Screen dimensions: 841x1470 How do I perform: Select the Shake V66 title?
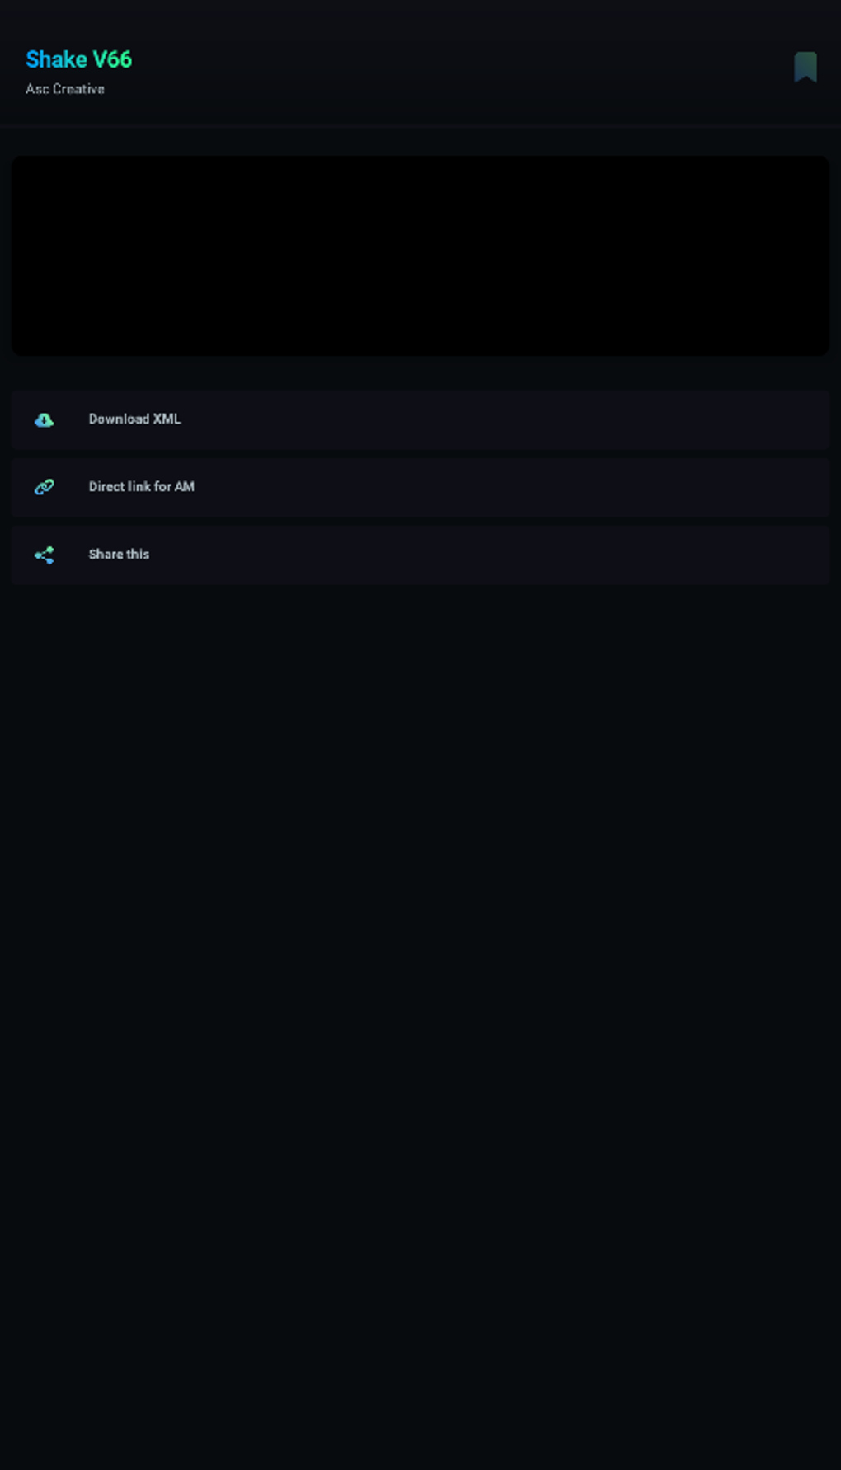[x=78, y=59]
